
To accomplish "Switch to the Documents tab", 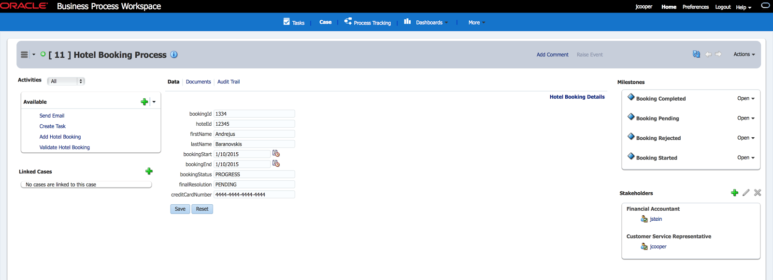I will tap(199, 82).
